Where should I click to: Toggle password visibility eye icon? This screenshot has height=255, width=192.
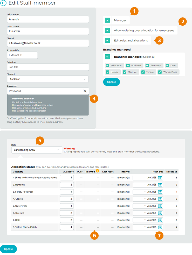pyautogui.click(x=85, y=91)
